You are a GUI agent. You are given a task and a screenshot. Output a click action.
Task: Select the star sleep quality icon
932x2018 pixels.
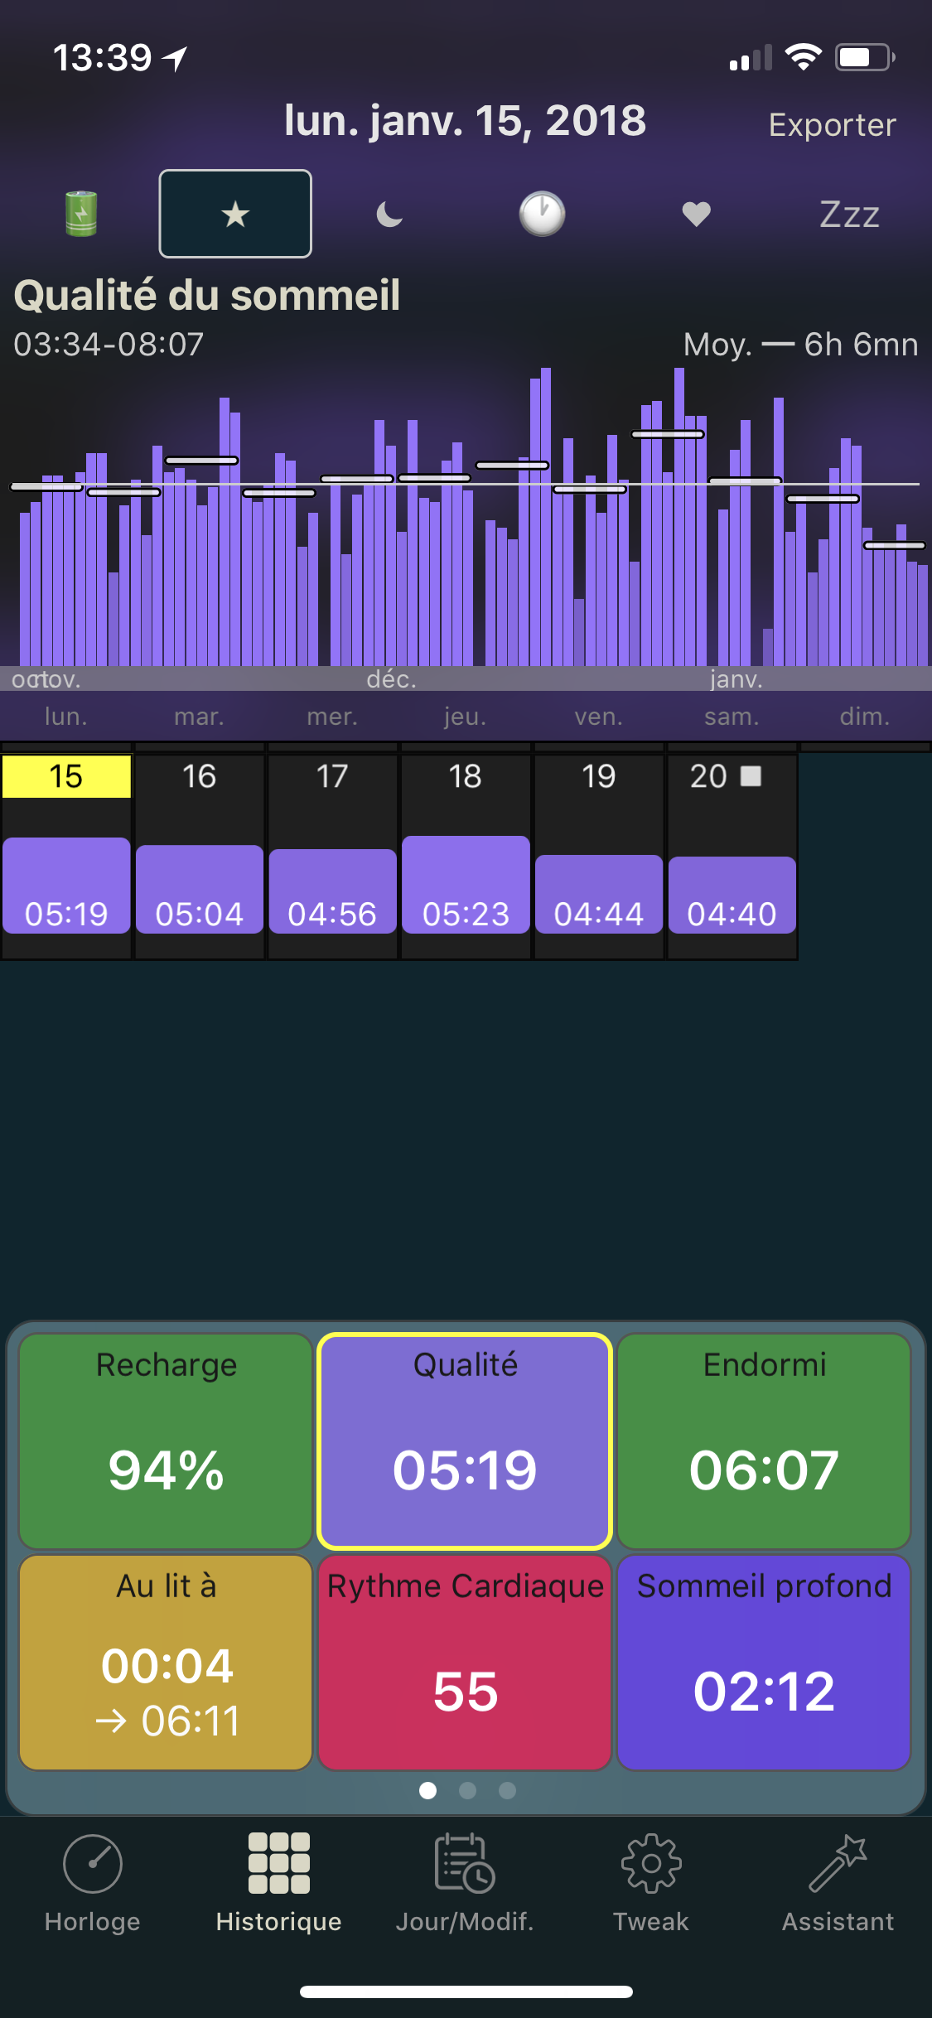235,214
